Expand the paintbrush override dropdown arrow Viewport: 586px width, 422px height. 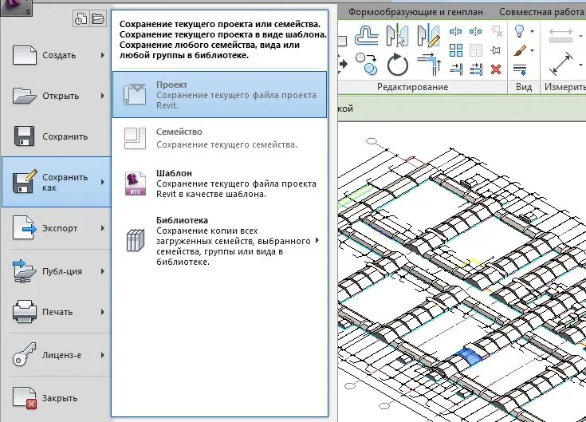[533, 50]
